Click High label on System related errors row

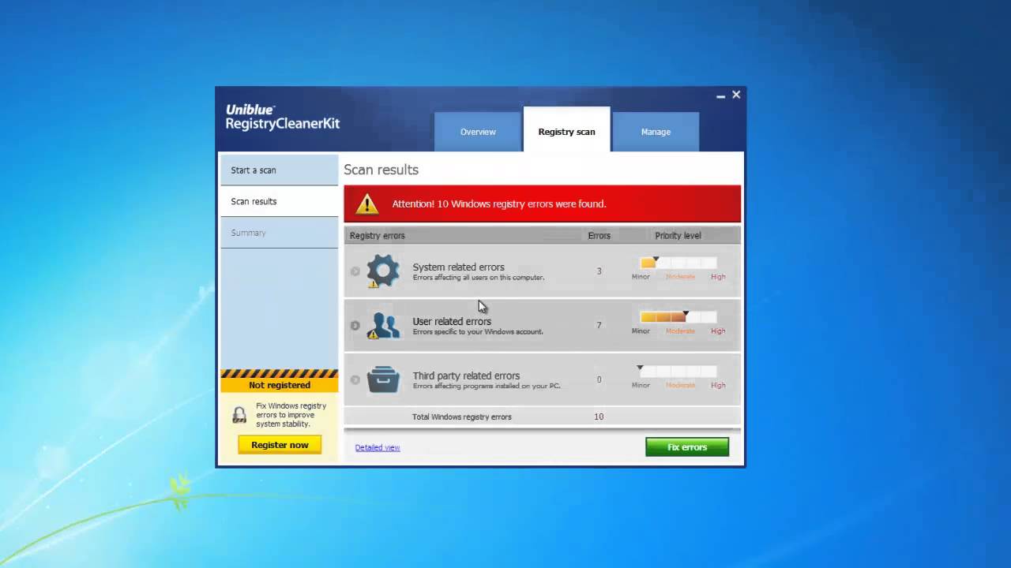pyautogui.click(x=718, y=277)
